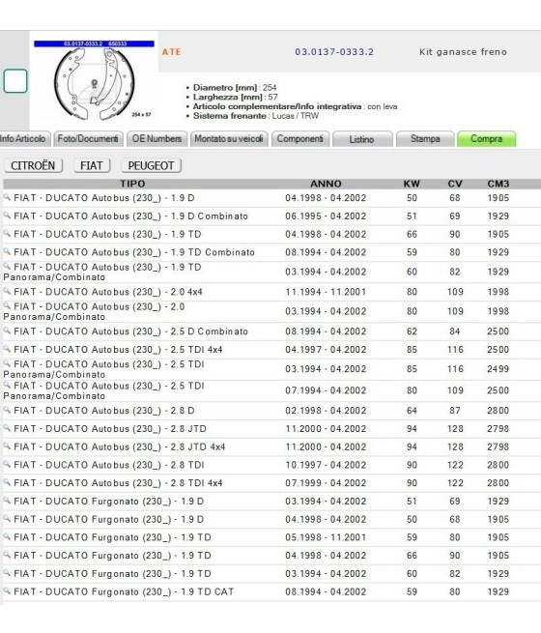
Task: Filter vehicles by PEUGEOT
Action: pyautogui.click(x=151, y=165)
